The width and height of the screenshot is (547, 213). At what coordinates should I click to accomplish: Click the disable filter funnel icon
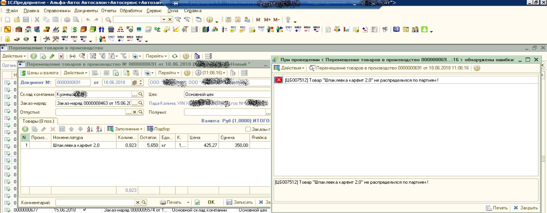click(x=124, y=56)
